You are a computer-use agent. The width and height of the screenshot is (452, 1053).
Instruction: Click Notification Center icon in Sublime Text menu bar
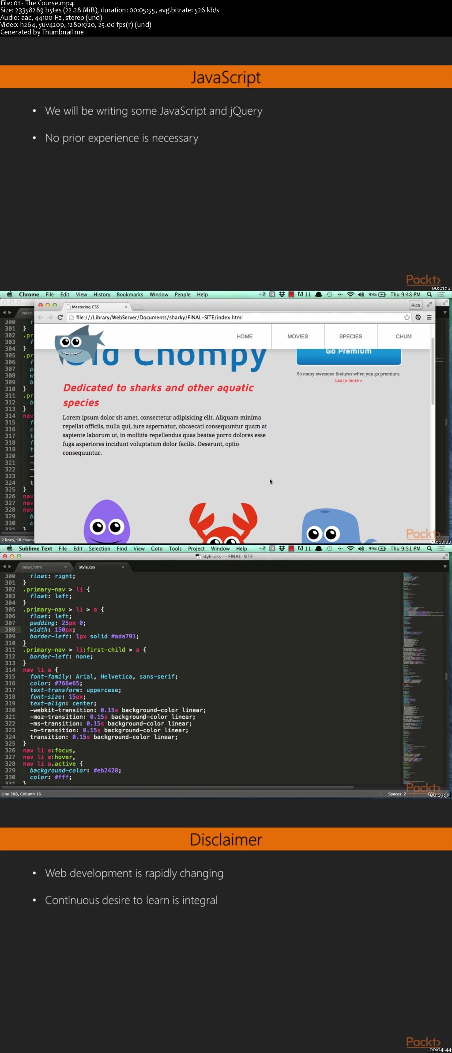coord(441,548)
